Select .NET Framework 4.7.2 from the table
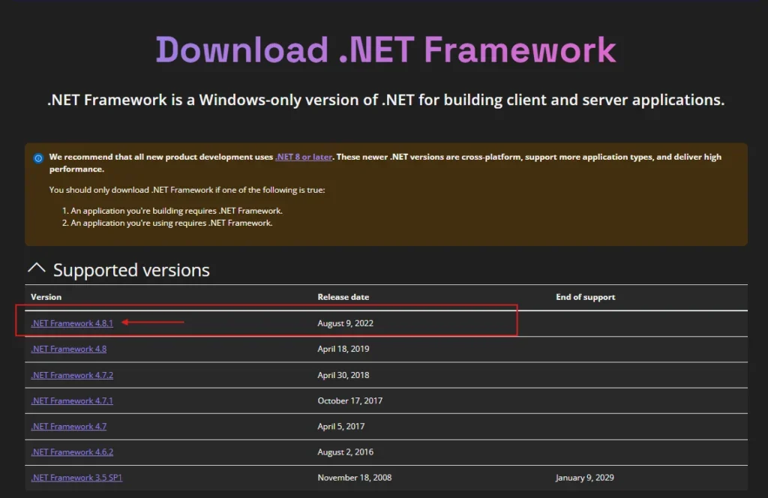 click(x=71, y=375)
